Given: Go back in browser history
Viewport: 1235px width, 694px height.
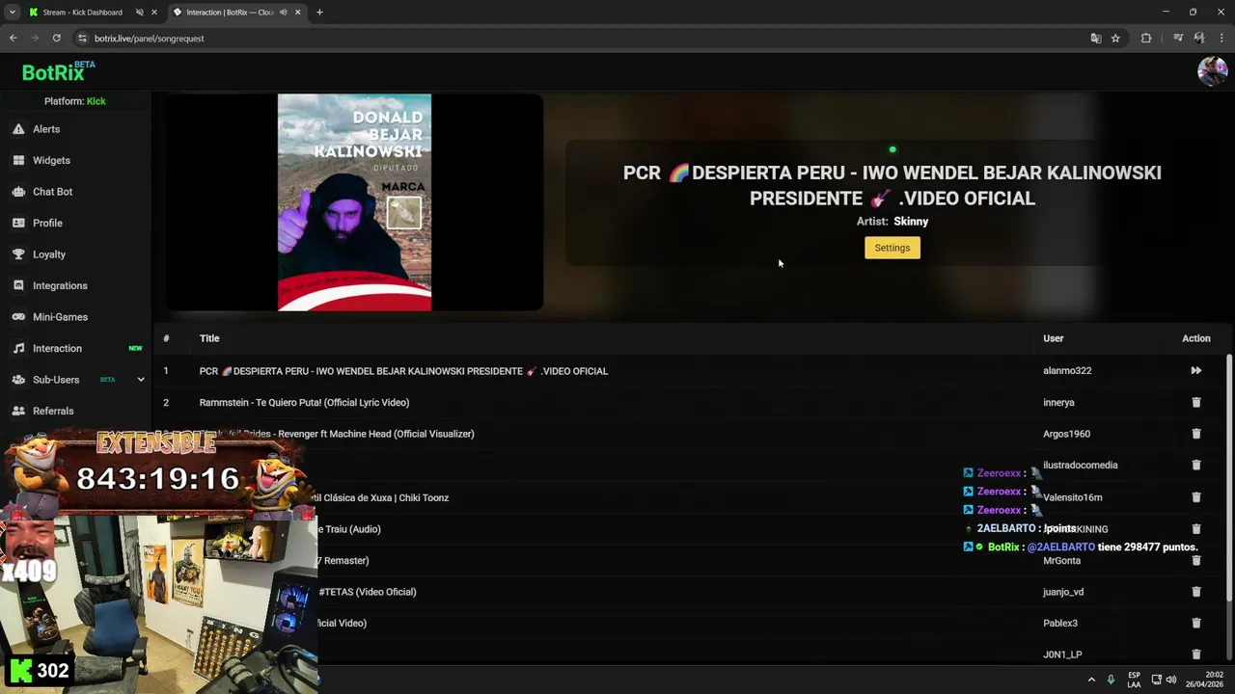Looking at the screenshot, I should pyautogui.click(x=14, y=39).
